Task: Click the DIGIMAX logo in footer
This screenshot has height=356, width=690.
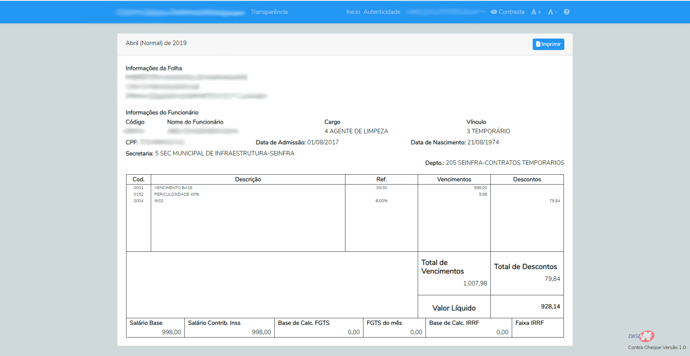Action: pyautogui.click(x=641, y=336)
